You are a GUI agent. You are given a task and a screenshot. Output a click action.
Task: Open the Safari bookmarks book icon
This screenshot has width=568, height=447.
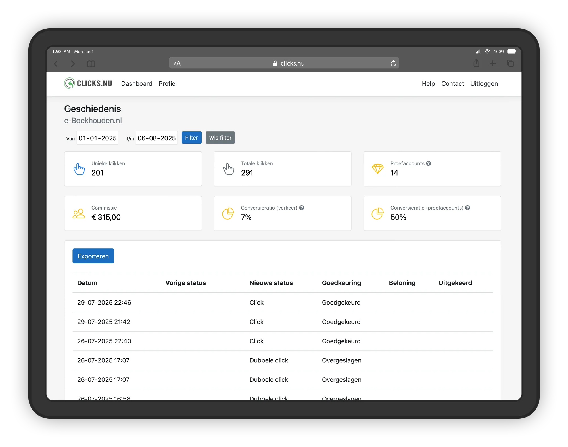[91, 64]
